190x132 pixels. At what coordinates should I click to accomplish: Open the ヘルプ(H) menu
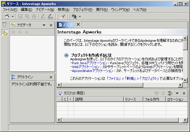(x=140, y=10)
